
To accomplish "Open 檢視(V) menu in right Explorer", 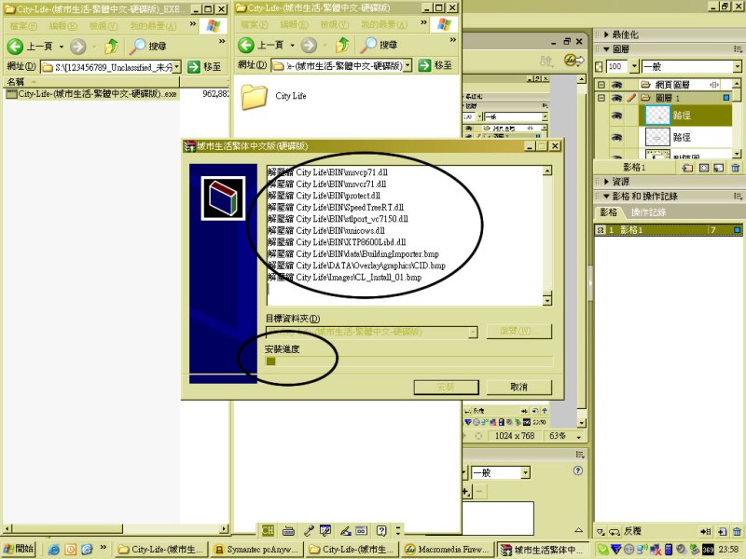I will click(335, 24).
